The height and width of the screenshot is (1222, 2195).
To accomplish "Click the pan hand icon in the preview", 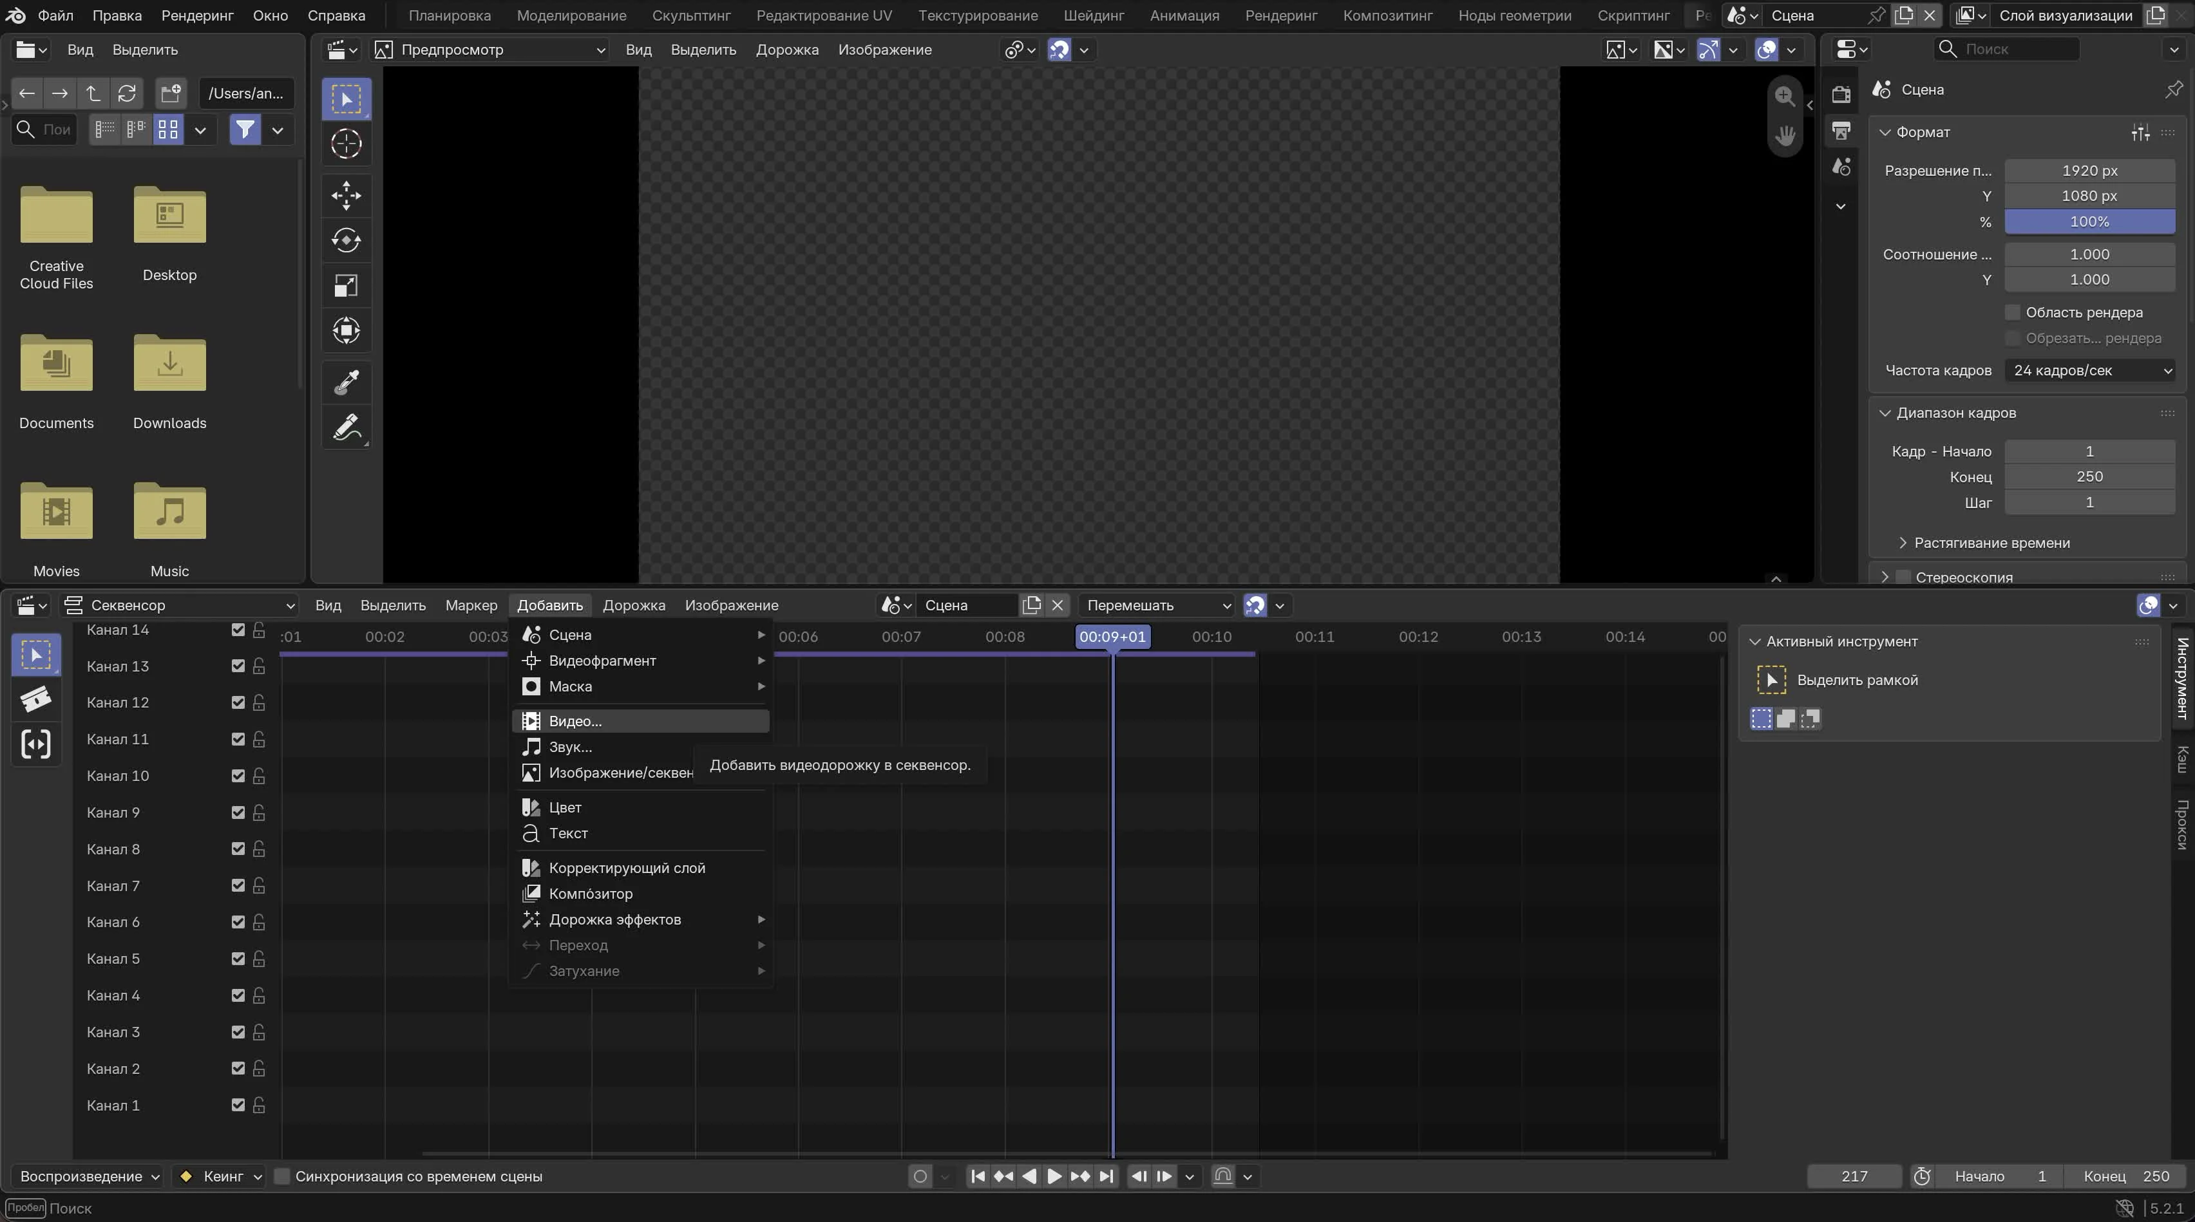I will tap(1784, 135).
